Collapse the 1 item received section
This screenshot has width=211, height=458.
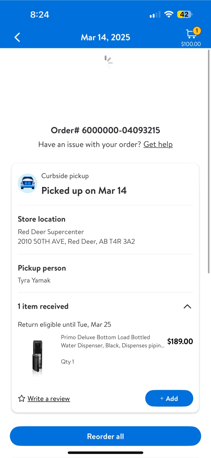coord(187,307)
